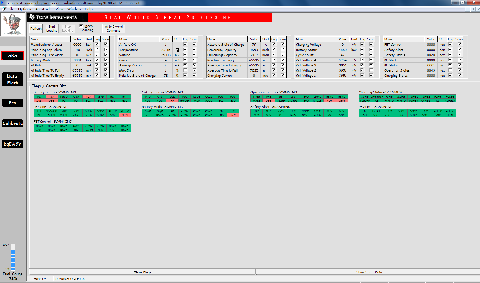
Task: Click the robot mascot picture
Action: (x=13, y=25)
